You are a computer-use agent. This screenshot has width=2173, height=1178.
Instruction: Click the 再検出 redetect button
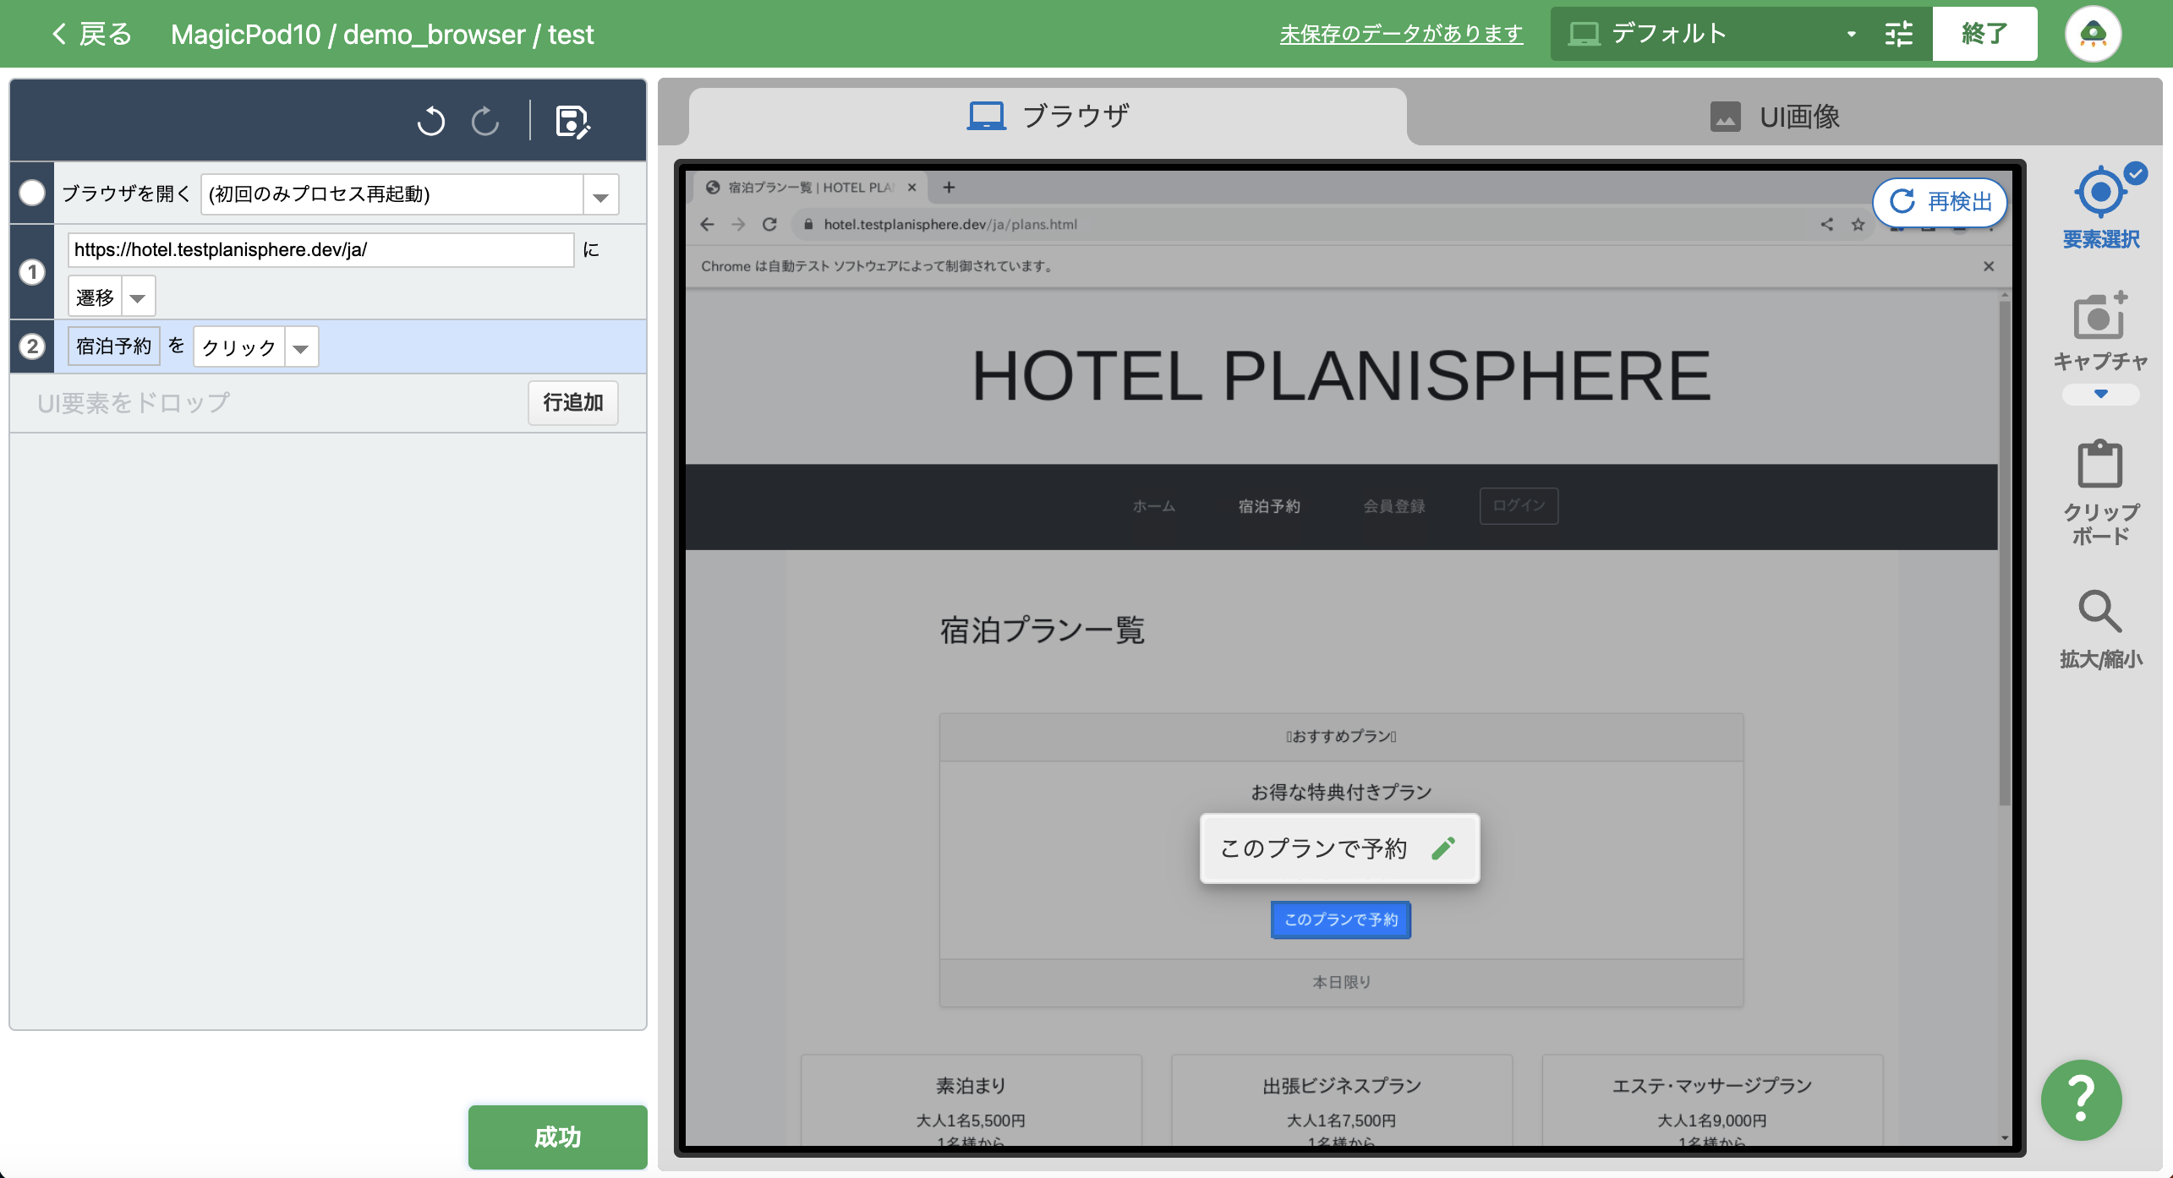[1940, 201]
